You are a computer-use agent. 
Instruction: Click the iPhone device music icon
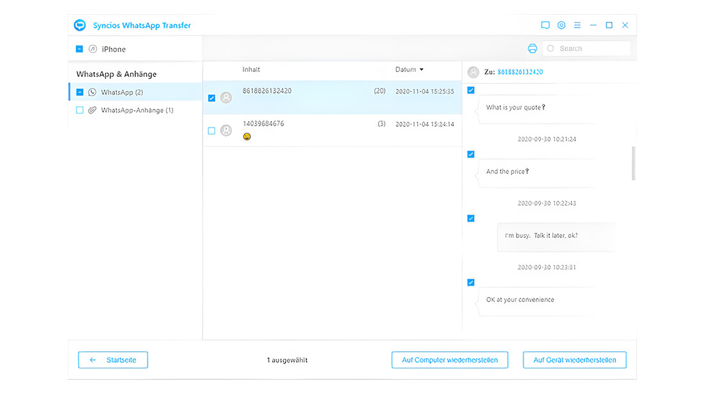click(x=93, y=49)
